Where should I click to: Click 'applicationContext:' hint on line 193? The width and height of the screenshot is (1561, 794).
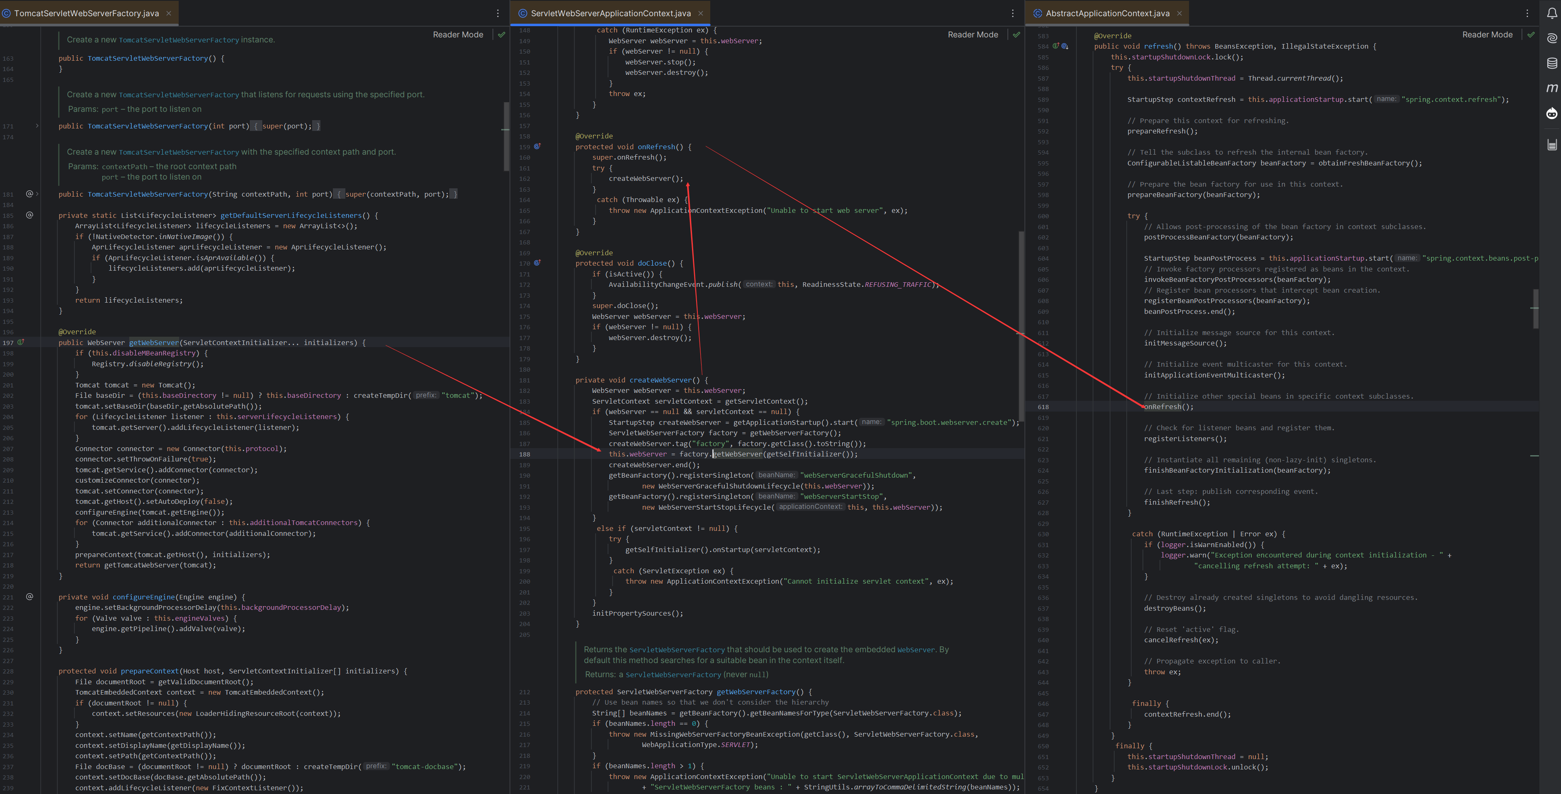pyautogui.click(x=810, y=507)
